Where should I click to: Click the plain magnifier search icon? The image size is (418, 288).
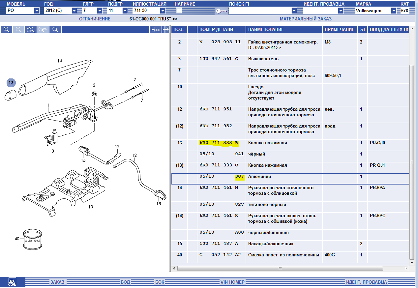point(55,29)
